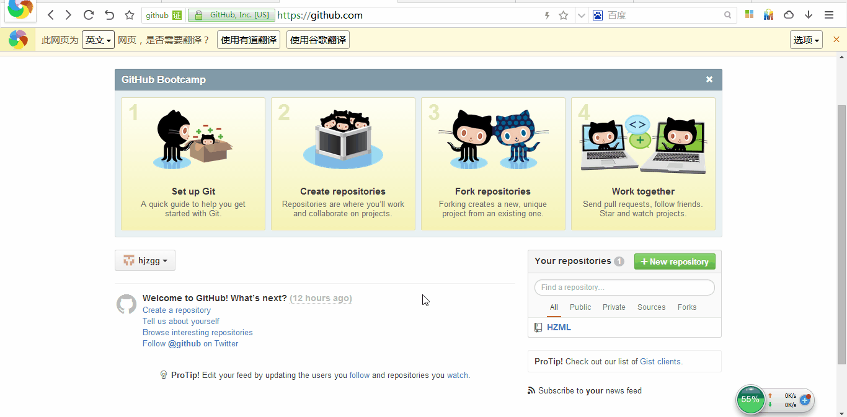Click the star icon inside the address bar
Image resolution: width=847 pixels, height=417 pixels.
pyautogui.click(x=563, y=15)
